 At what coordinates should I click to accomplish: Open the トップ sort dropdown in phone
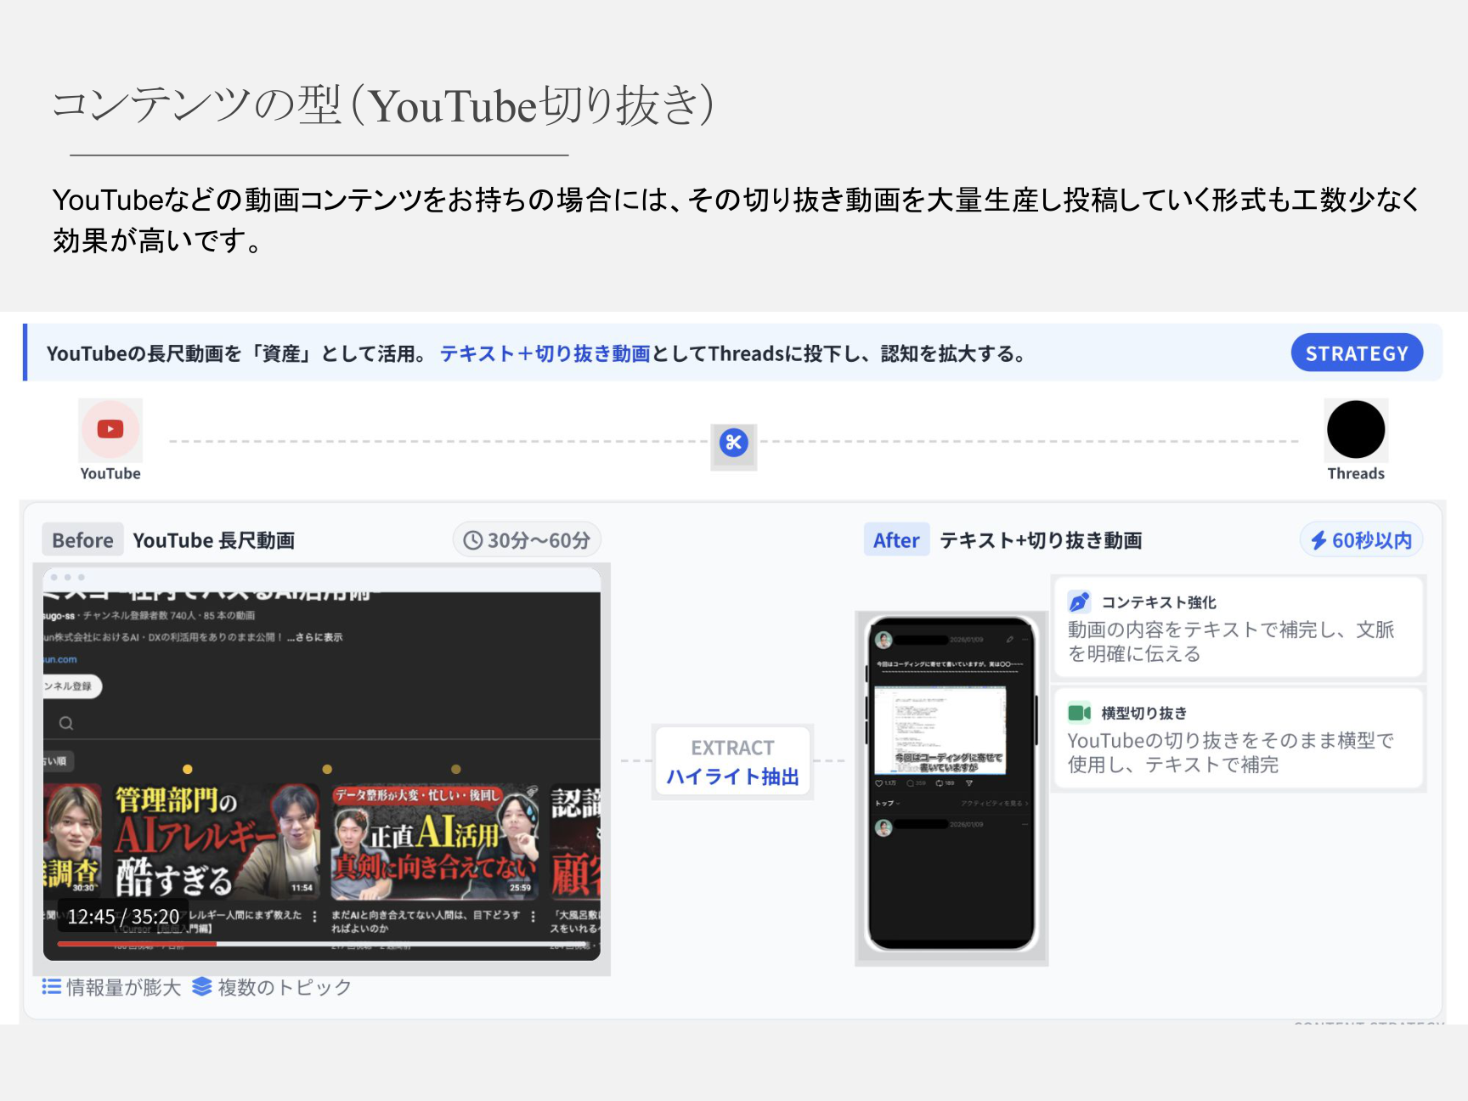point(888,804)
